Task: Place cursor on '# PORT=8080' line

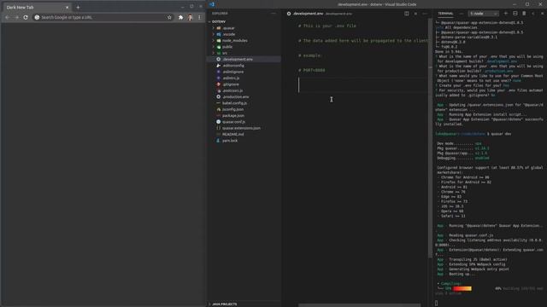Action: [311, 70]
